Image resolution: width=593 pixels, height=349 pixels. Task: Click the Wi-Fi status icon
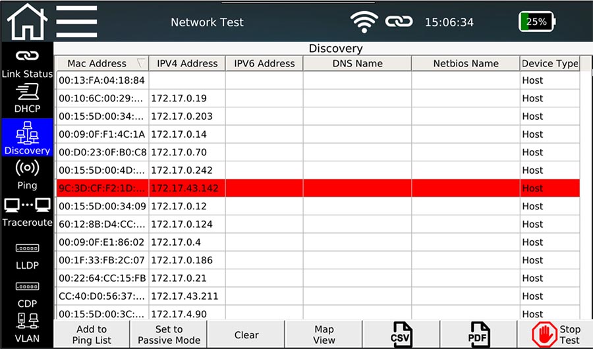coord(364,22)
